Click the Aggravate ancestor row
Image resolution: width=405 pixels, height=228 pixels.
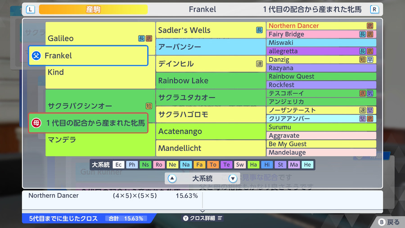pos(321,136)
